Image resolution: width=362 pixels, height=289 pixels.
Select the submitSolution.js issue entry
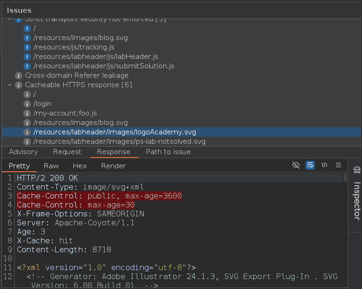click(104, 66)
